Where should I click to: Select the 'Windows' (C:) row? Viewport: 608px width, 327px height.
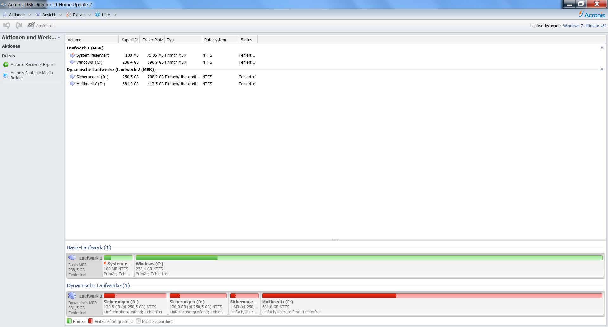pos(161,62)
